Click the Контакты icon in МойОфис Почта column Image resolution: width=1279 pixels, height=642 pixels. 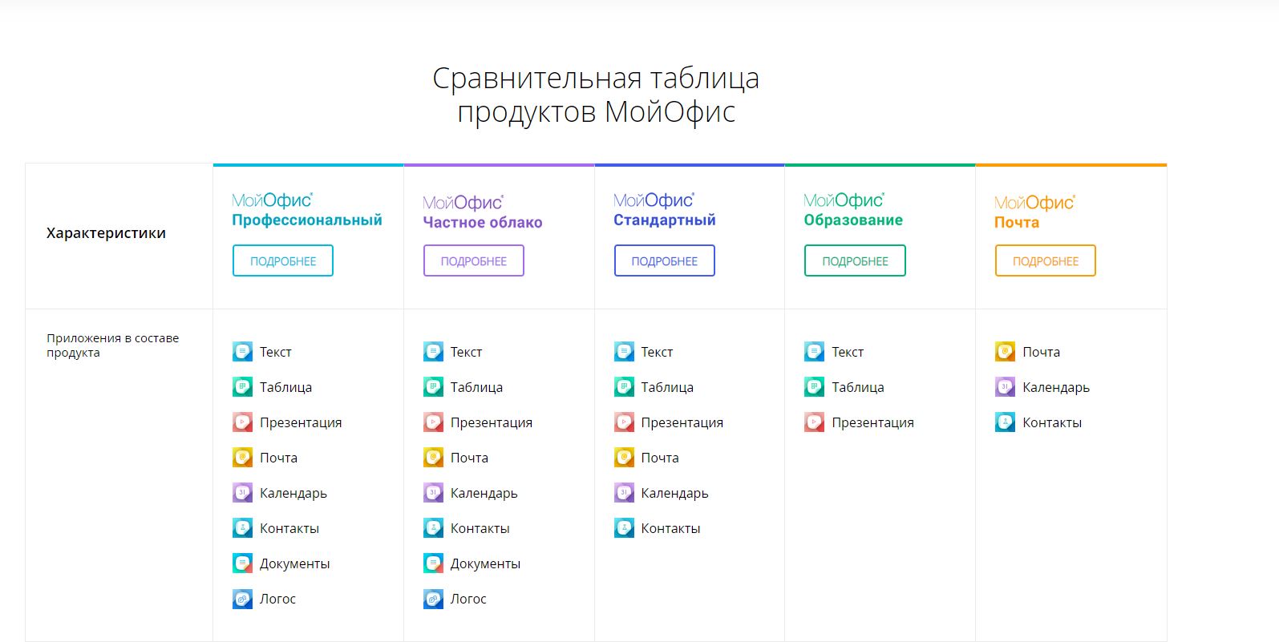[x=1005, y=422]
